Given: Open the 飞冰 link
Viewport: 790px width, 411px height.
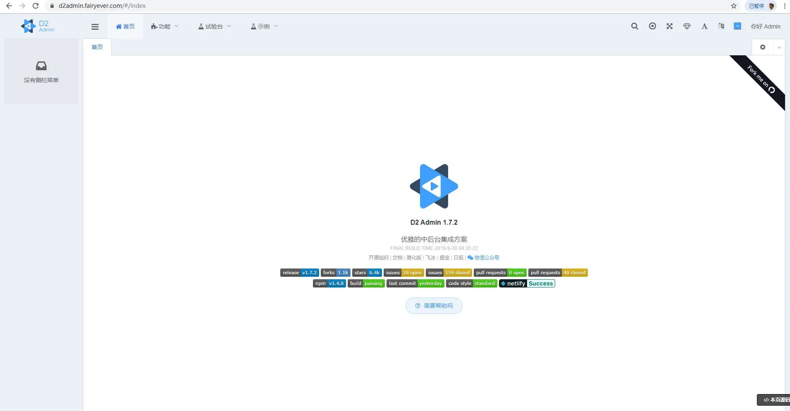Looking at the screenshot, I should point(431,258).
